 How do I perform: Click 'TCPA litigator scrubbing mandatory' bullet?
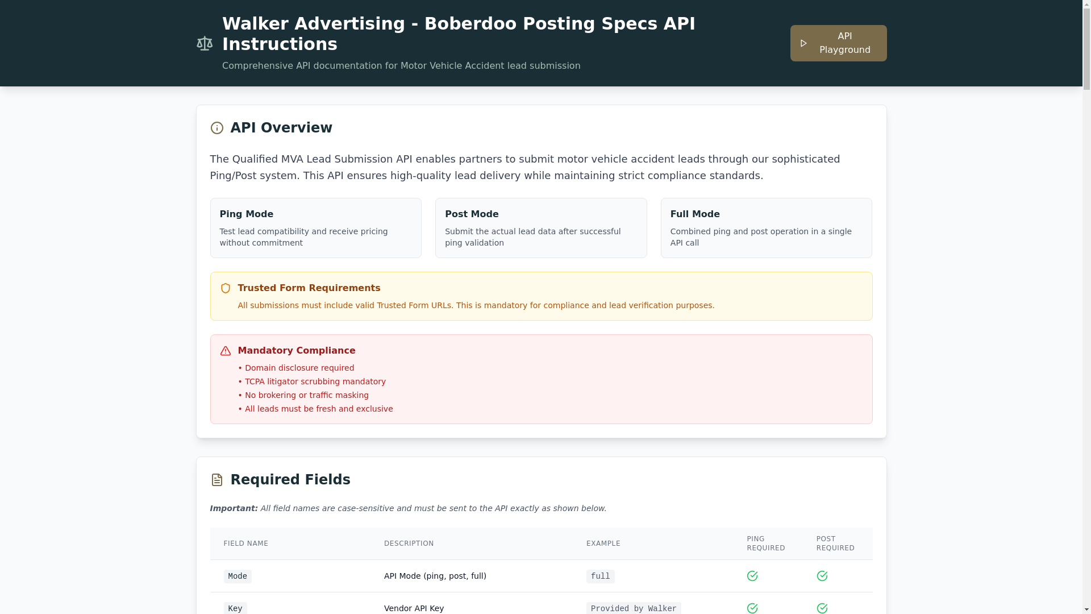(312, 381)
